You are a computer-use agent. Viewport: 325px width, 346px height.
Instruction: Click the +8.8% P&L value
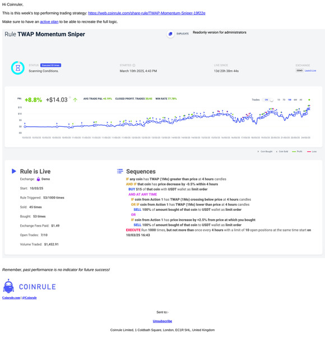pyautogui.click(x=33, y=100)
